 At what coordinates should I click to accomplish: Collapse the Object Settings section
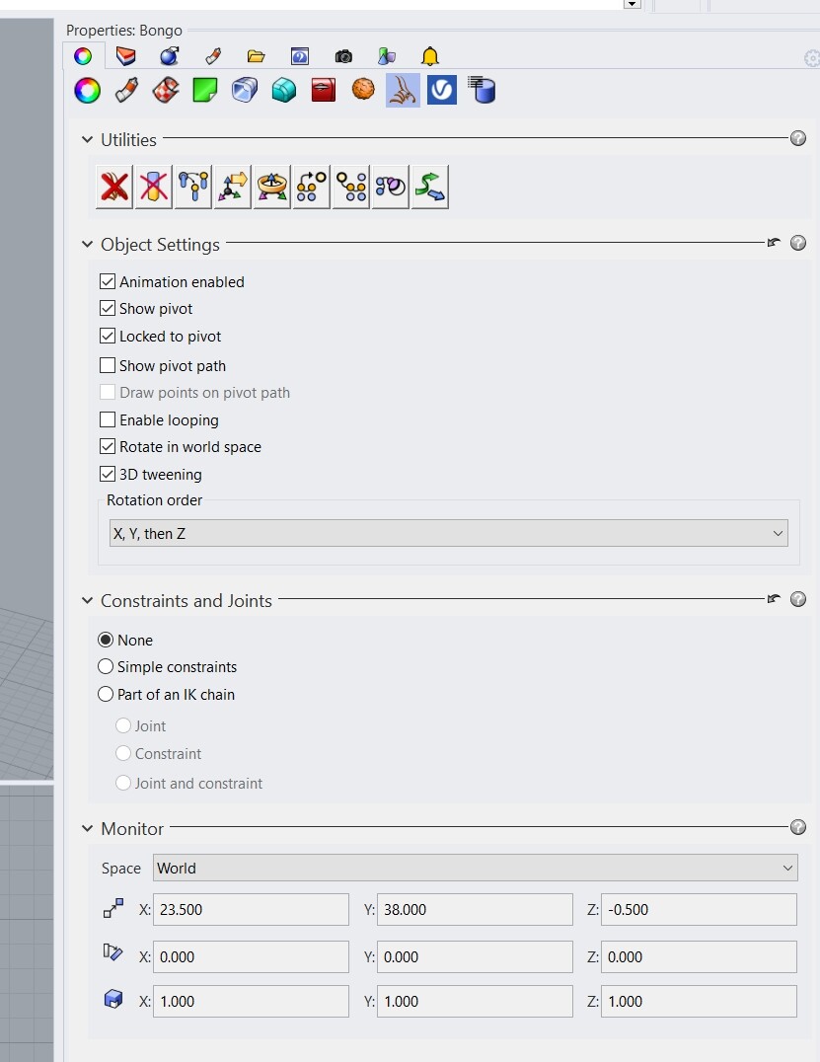[x=88, y=244]
